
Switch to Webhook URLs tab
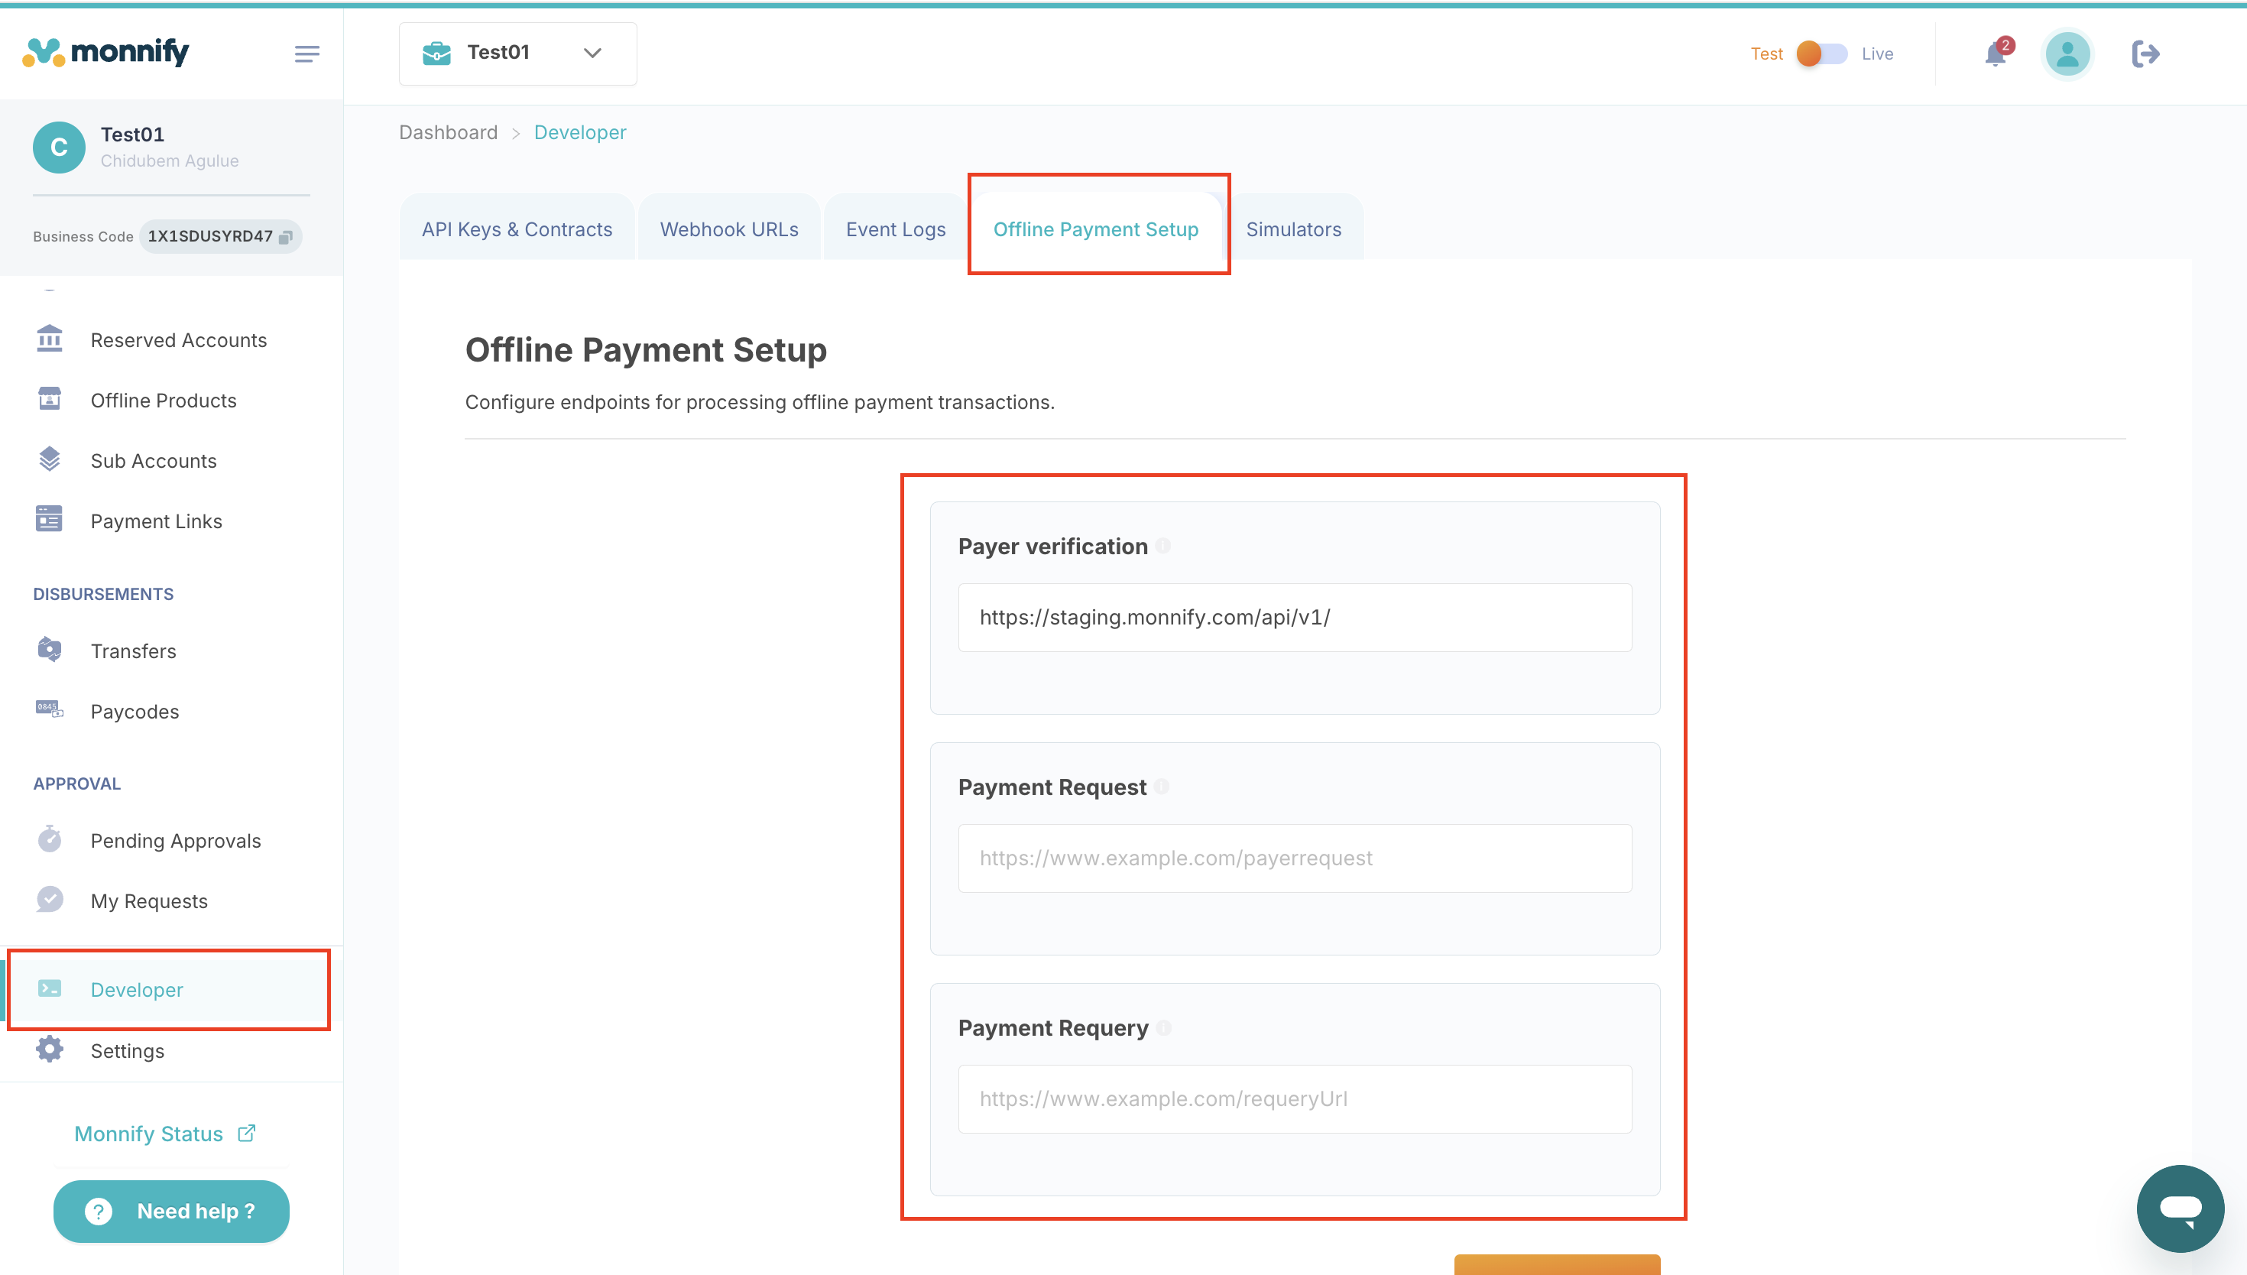point(728,229)
